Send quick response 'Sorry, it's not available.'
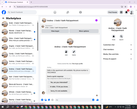 pos(59,91)
